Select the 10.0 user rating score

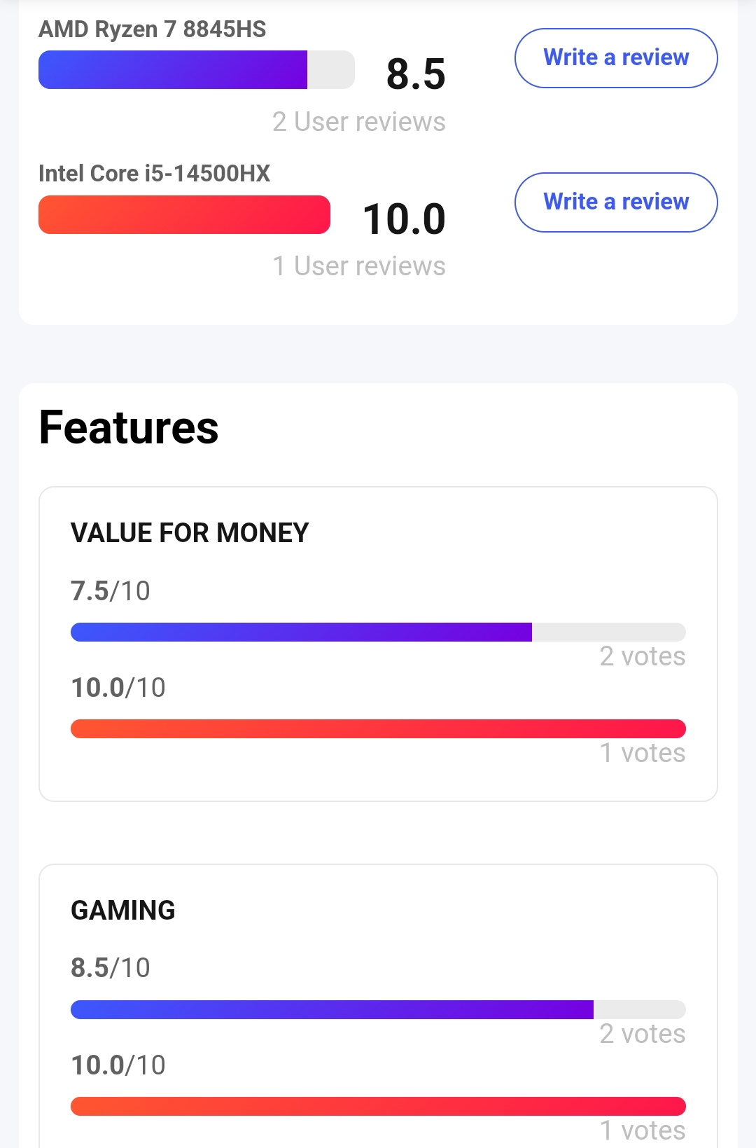(404, 219)
